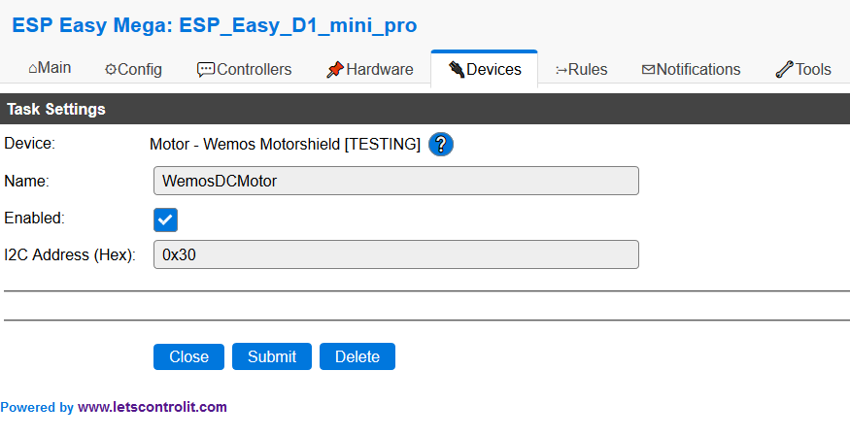The height and width of the screenshot is (438, 850).
Task: Close the task settings page
Action: point(188,356)
